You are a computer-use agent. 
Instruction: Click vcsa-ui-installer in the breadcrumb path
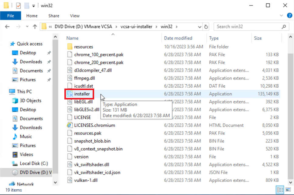136,27
